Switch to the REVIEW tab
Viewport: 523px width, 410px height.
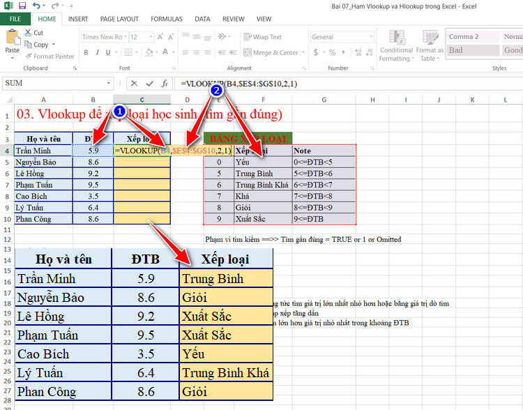pyautogui.click(x=234, y=19)
